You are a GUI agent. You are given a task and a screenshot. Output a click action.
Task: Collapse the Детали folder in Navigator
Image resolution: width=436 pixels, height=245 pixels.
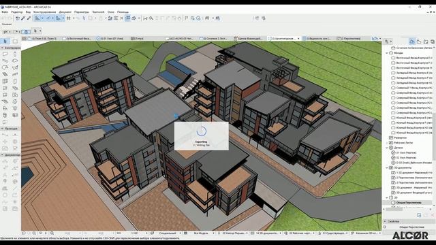[x=387, y=148]
